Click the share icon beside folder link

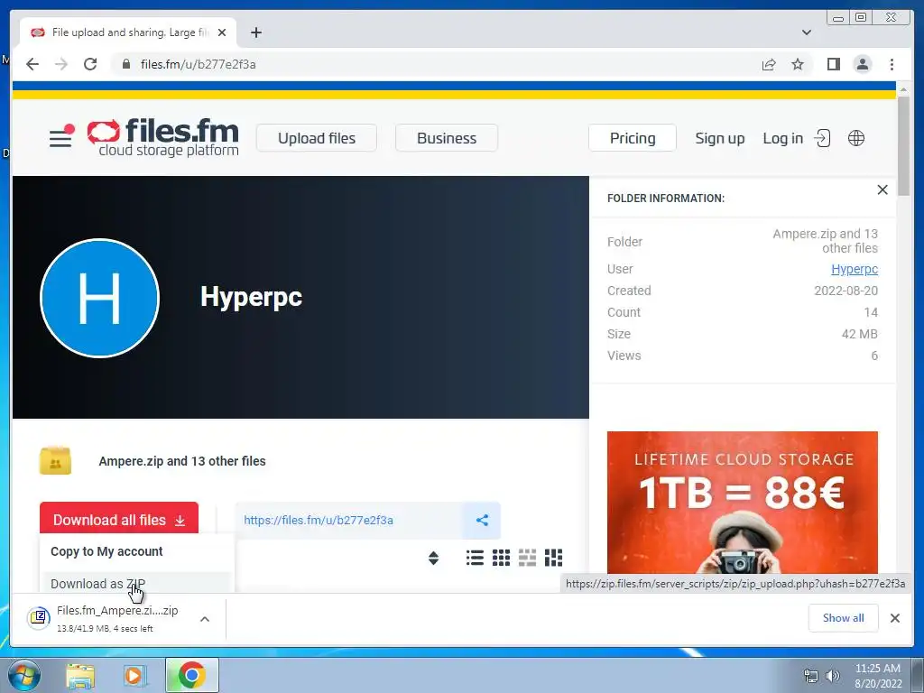pyautogui.click(x=482, y=521)
